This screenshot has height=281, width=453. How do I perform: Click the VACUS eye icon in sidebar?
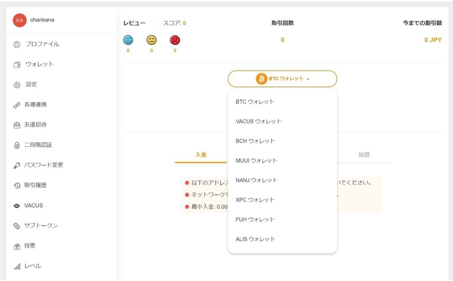[17, 205]
